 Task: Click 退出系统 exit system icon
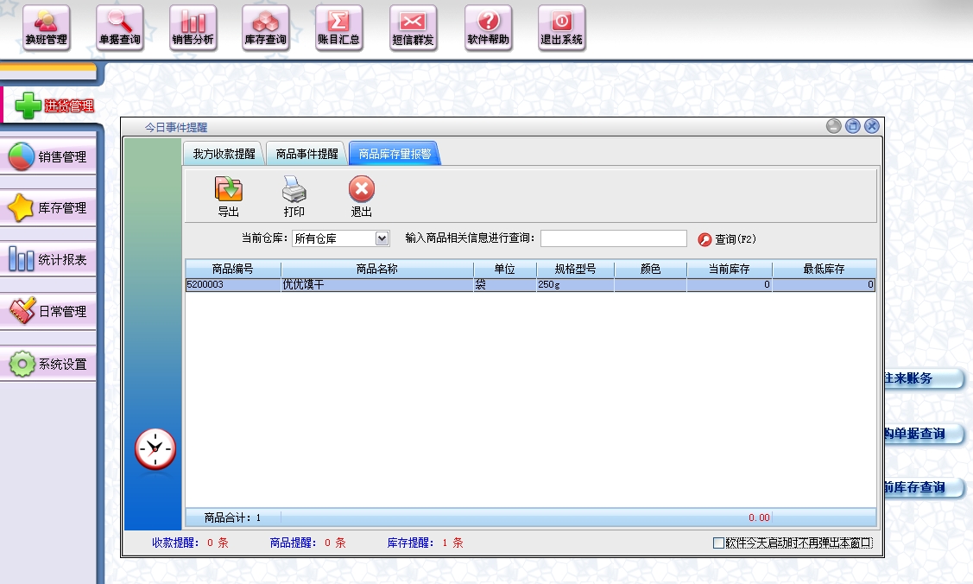pyautogui.click(x=561, y=27)
